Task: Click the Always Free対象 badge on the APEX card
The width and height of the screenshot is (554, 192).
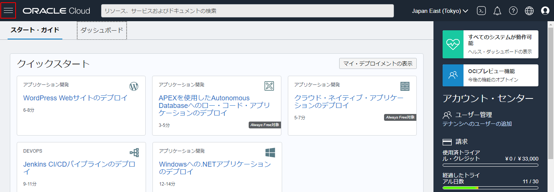Action: coord(265,125)
